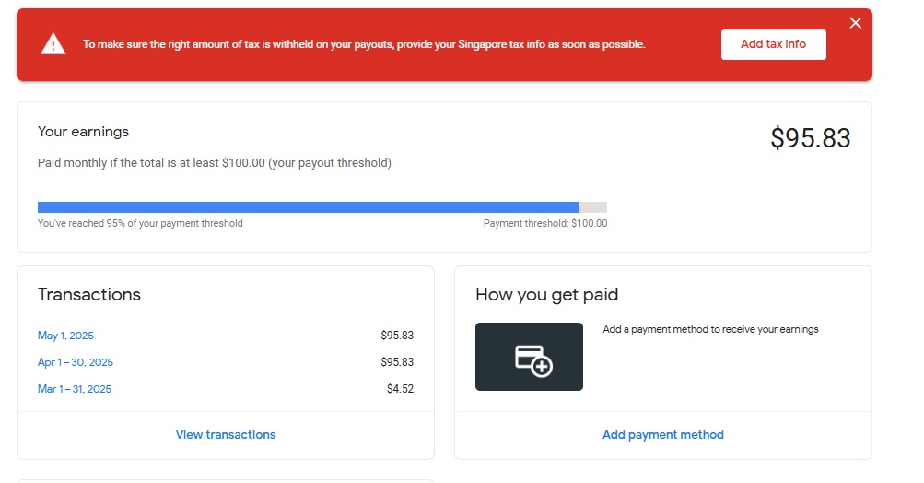Click the large $95.83 earnings total
The width and height of the screenshot is (924, 483).
pos(810,138)
